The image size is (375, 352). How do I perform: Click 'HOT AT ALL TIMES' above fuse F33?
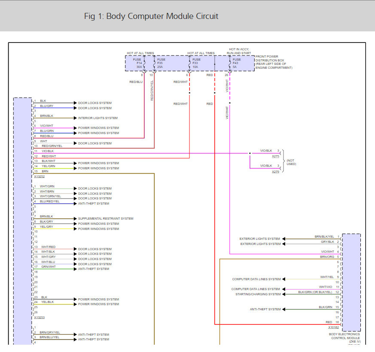pos(201,53)
